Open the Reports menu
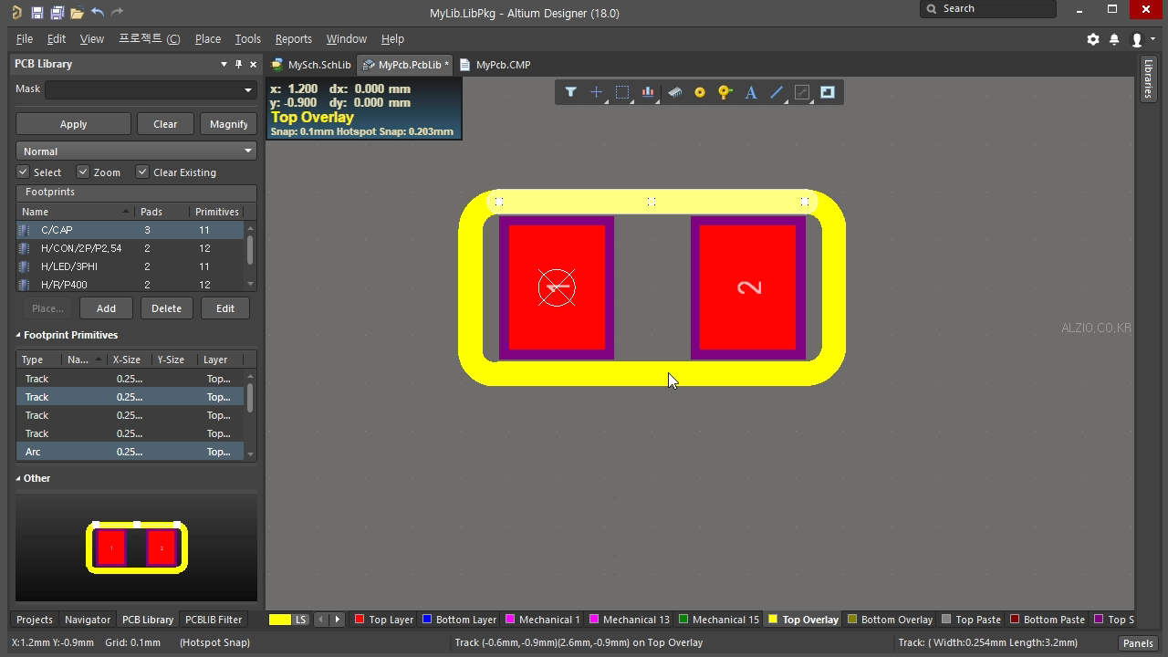Viewport: 1168px width, 657px height. click(293, 39)
